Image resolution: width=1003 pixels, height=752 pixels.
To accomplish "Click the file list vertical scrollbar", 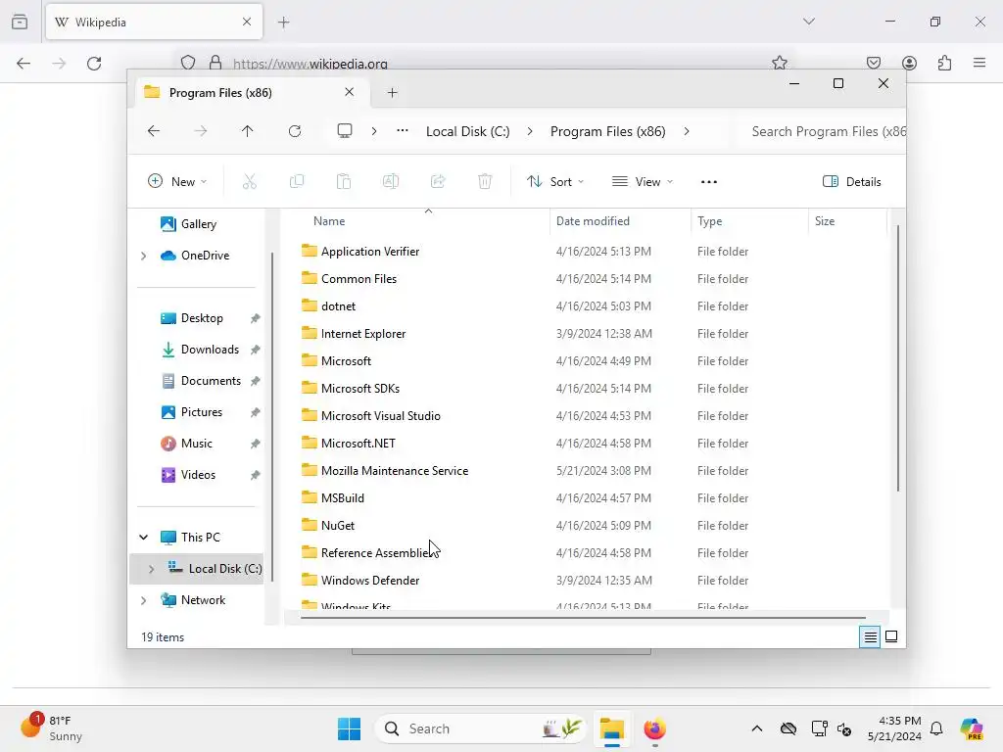I will (x=897, y=358).
